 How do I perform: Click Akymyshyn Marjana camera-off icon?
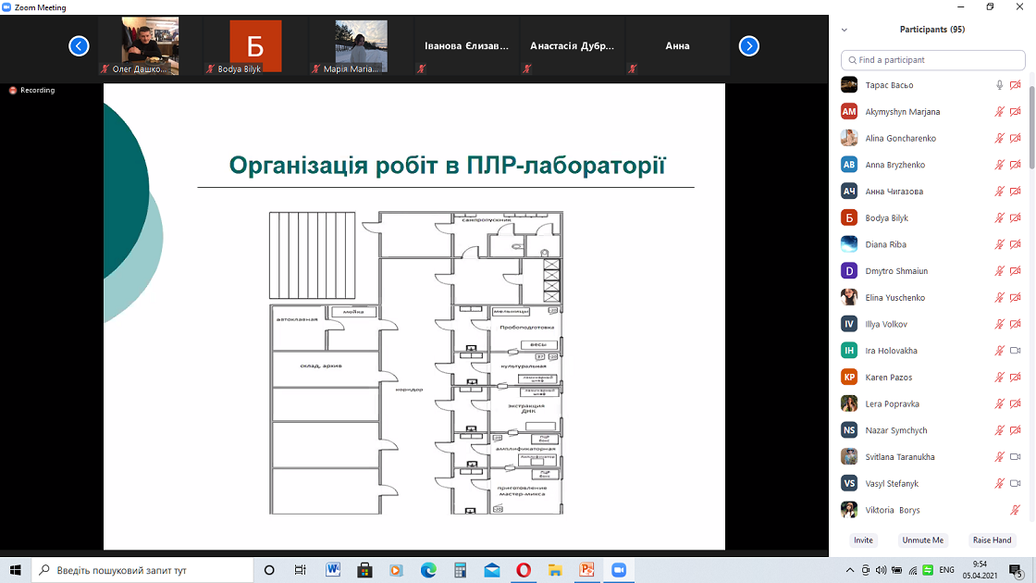[1016, 112]
